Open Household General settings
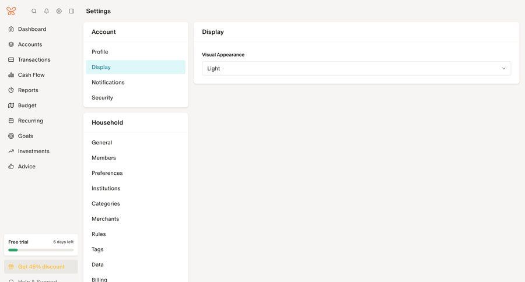Screen dimensions: 525x282 (135, 143)
